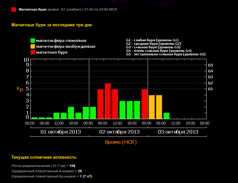Image resolution: width=238 pixels, height=183 pixels.
Task: Click the averaged planetary A-index value 39
Action: pos(80,171)
